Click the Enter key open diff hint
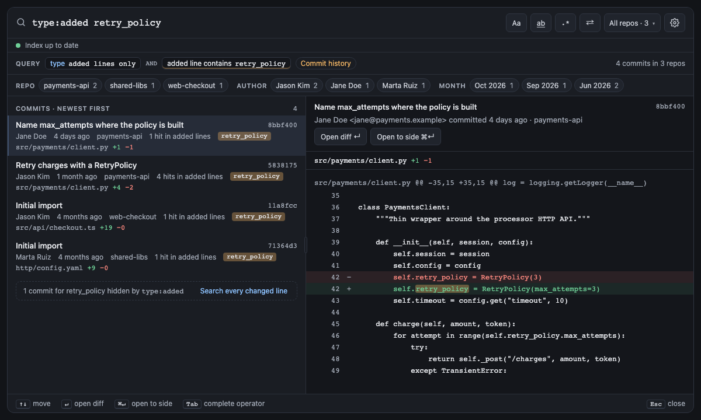The width and height of the screenshot is (701, 420). point(83,404)
